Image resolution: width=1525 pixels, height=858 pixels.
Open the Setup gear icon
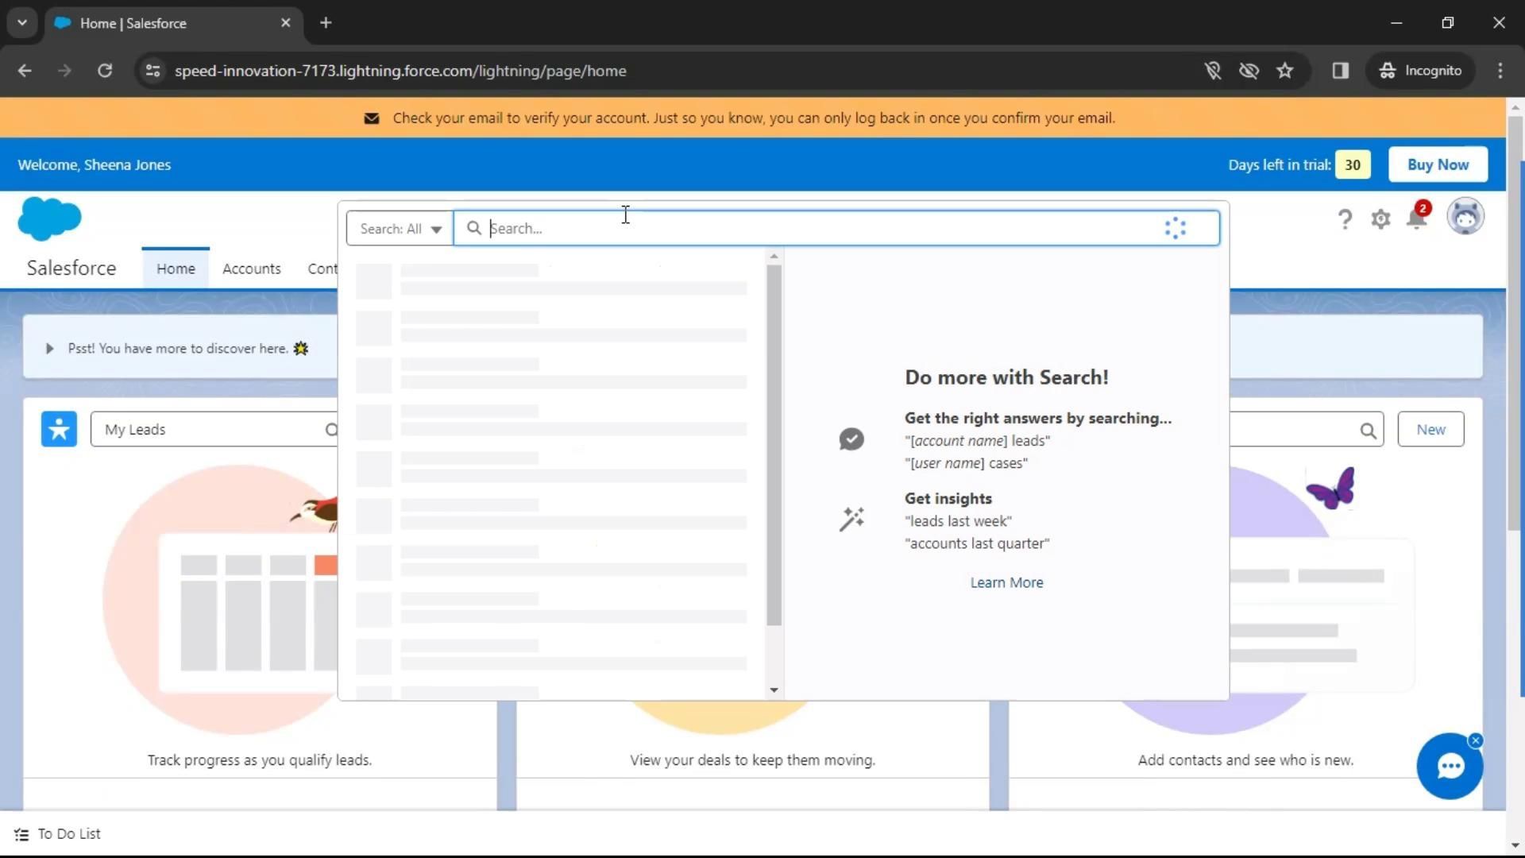pos(1380,218)
